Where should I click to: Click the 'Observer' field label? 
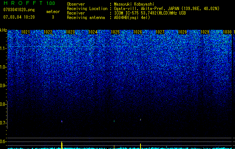coord(76,4)
